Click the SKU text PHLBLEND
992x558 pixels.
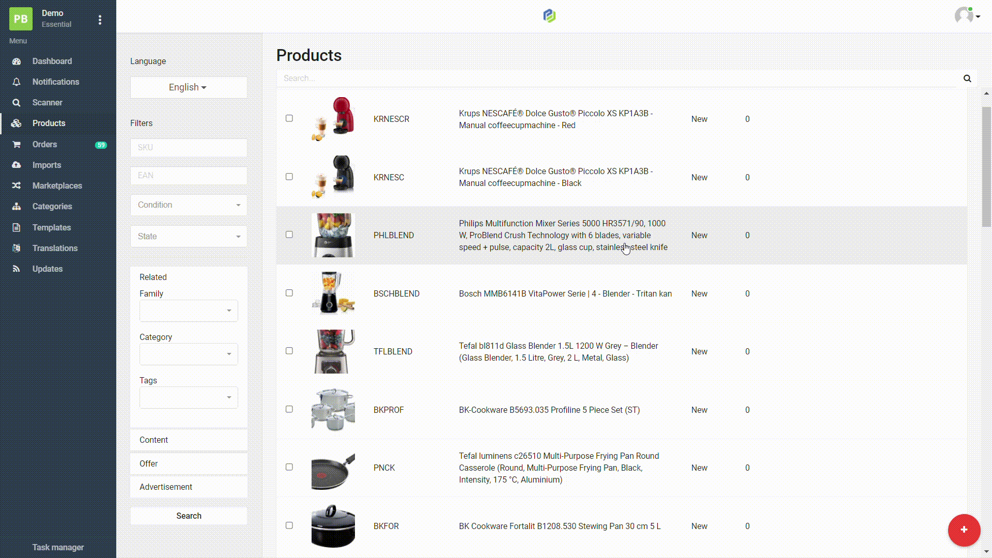pos(394,236)
